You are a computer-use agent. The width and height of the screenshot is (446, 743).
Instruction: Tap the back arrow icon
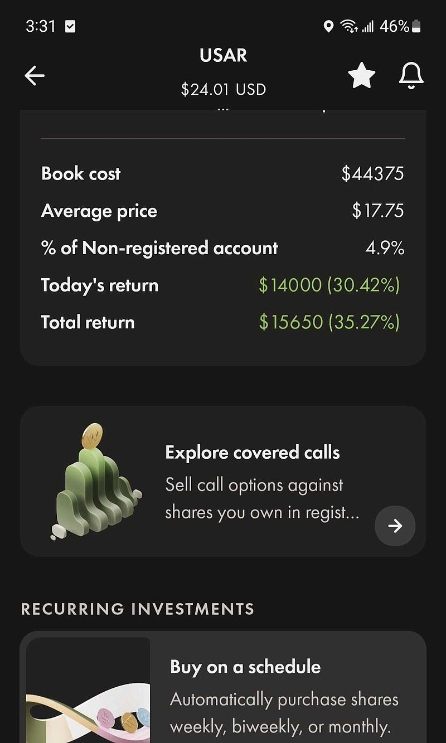click(35, 76)
